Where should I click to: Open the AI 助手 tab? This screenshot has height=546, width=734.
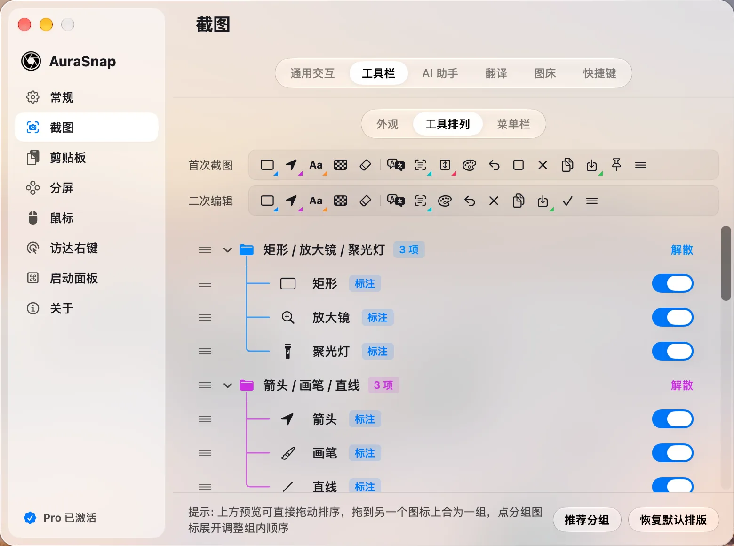pos(440,73)
